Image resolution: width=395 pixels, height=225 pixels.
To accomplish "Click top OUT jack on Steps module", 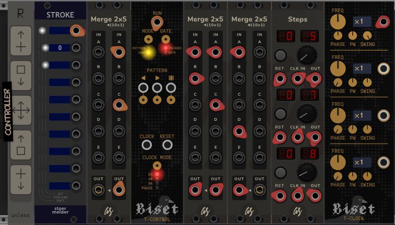I will coord(315,78).
